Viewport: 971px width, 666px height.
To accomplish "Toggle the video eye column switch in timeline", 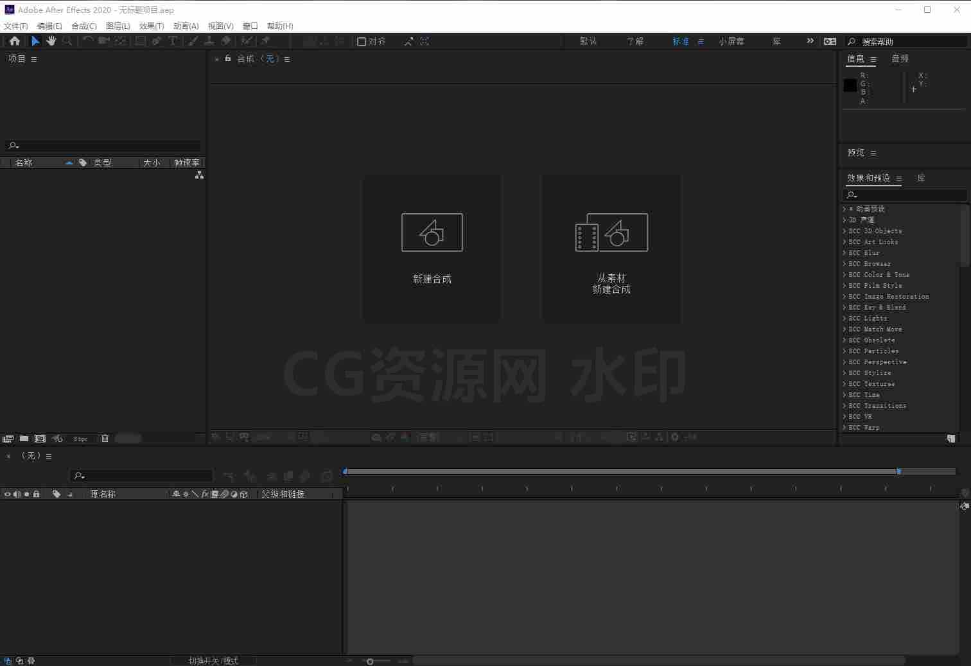I will point(7,494).
